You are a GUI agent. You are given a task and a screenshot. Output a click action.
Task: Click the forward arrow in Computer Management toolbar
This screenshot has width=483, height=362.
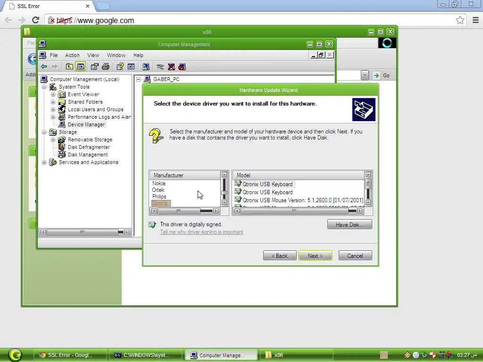(x=55, y=66)
